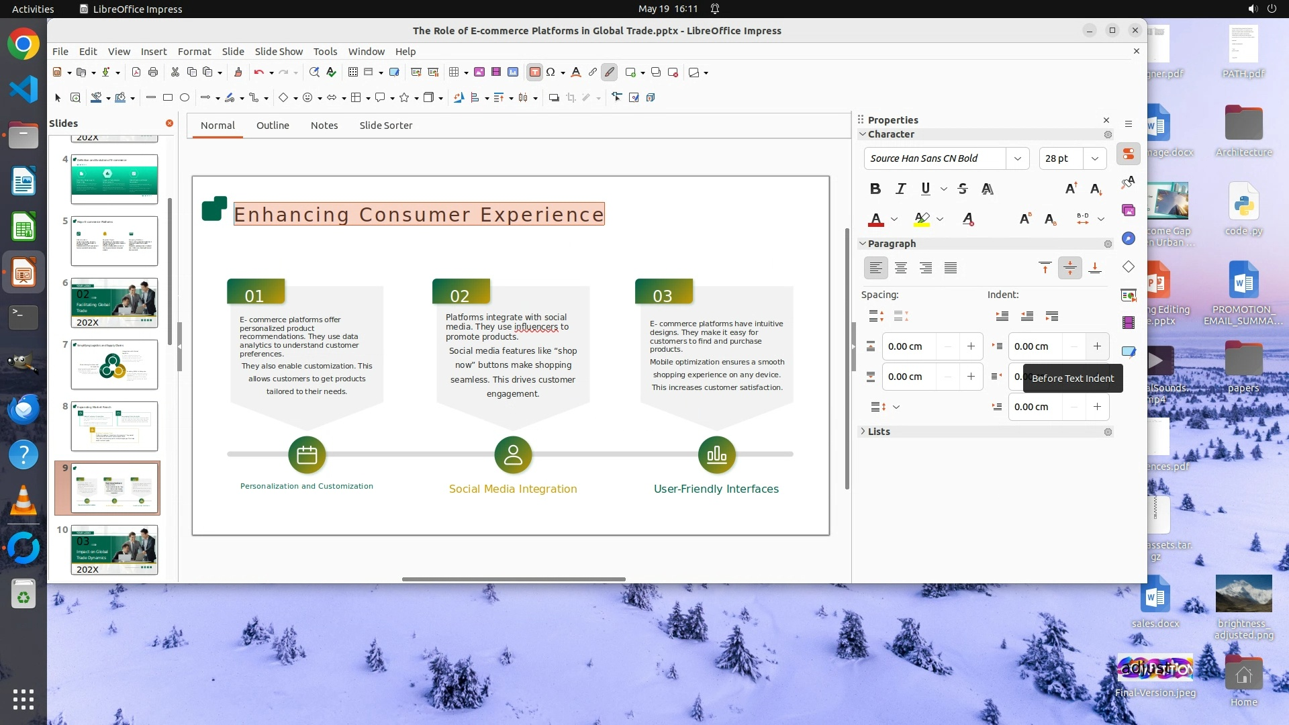1289x725 pixels.
Task: Open the font name dropdown
Action: point(1017,158)
